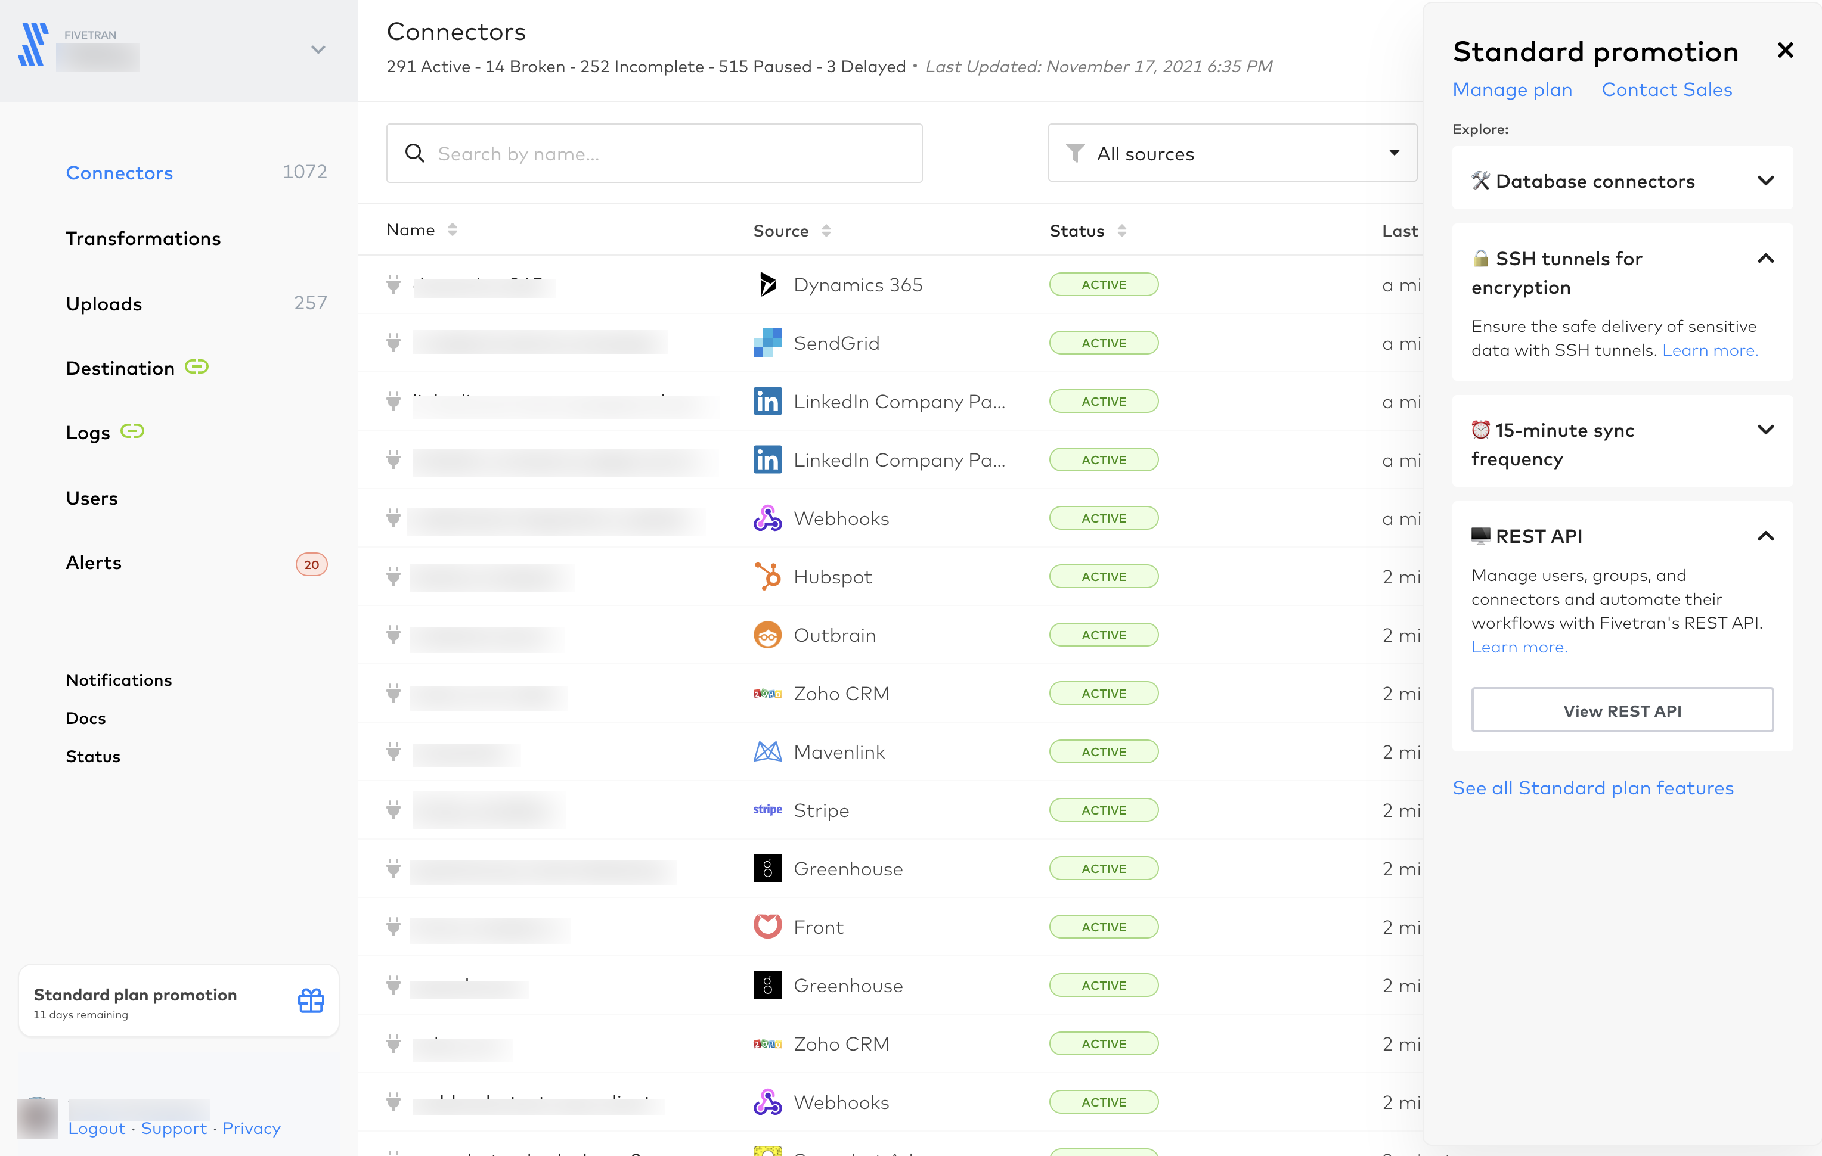Click the Manage plan link
Viewport: 1822px width, 1156px height.
pos(1513,89)
